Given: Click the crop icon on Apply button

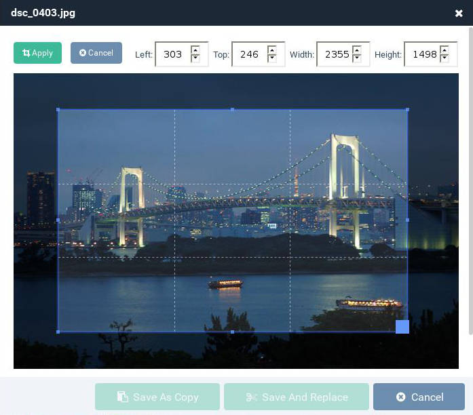Looking at the screenshot, I should pyautogui.click(x=26, y=53).
